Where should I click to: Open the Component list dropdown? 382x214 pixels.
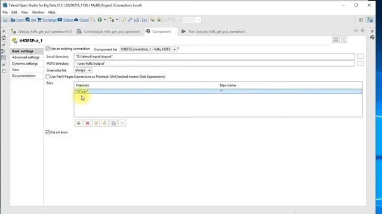149,49
